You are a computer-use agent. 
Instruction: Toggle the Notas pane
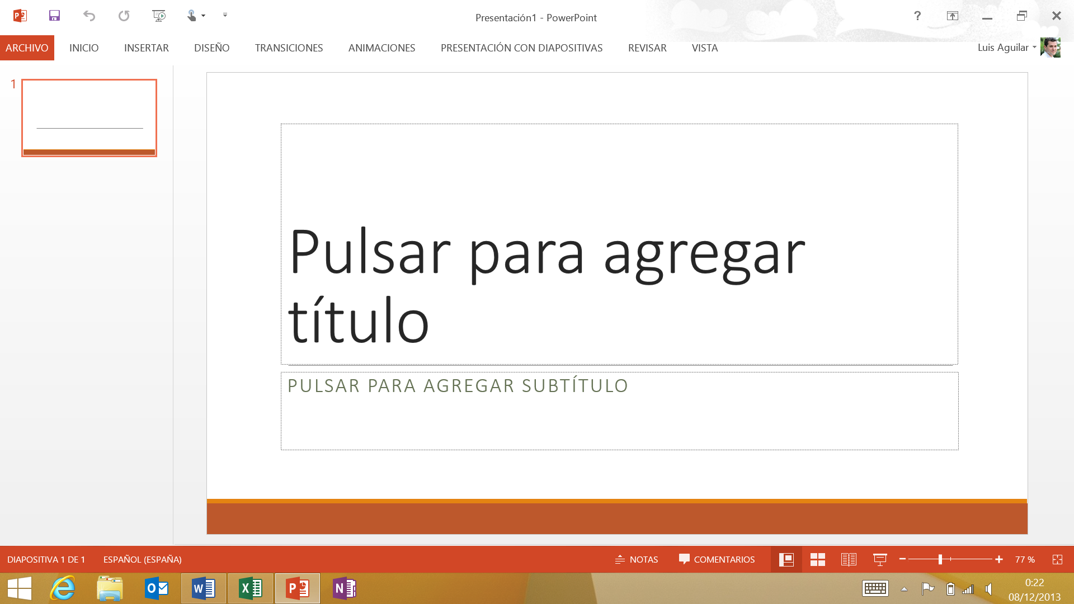click(x=637, y=559)
